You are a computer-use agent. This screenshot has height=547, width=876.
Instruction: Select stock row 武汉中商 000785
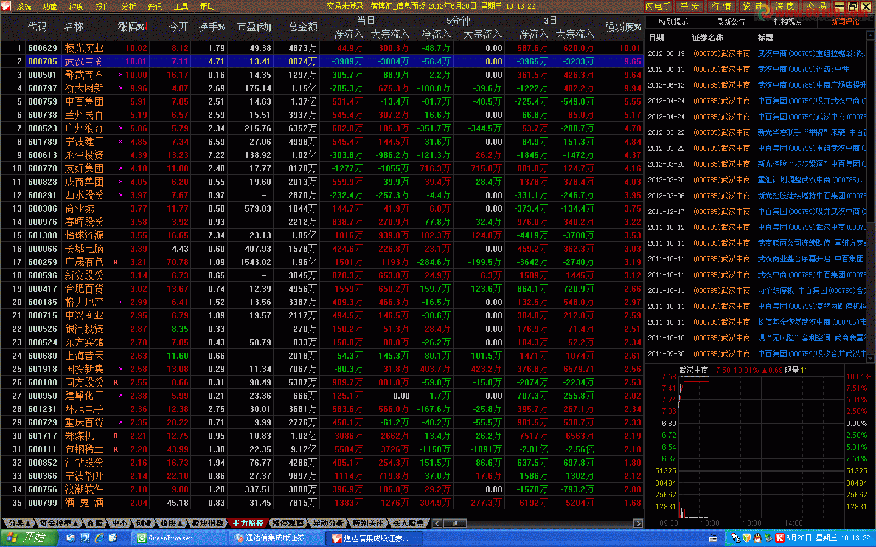[x=321, y=61]
